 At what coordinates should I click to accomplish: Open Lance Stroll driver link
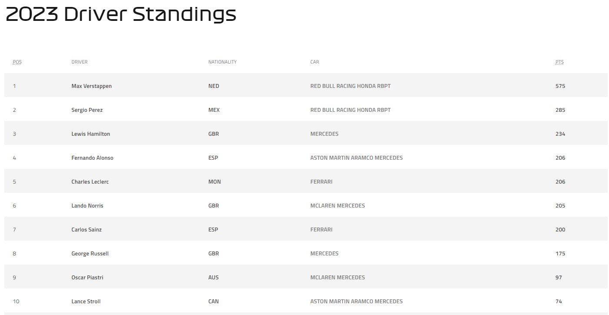click(86, 302)
